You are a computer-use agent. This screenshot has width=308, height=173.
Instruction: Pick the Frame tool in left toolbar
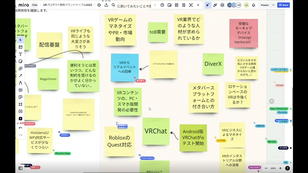(x=20, y=104)
